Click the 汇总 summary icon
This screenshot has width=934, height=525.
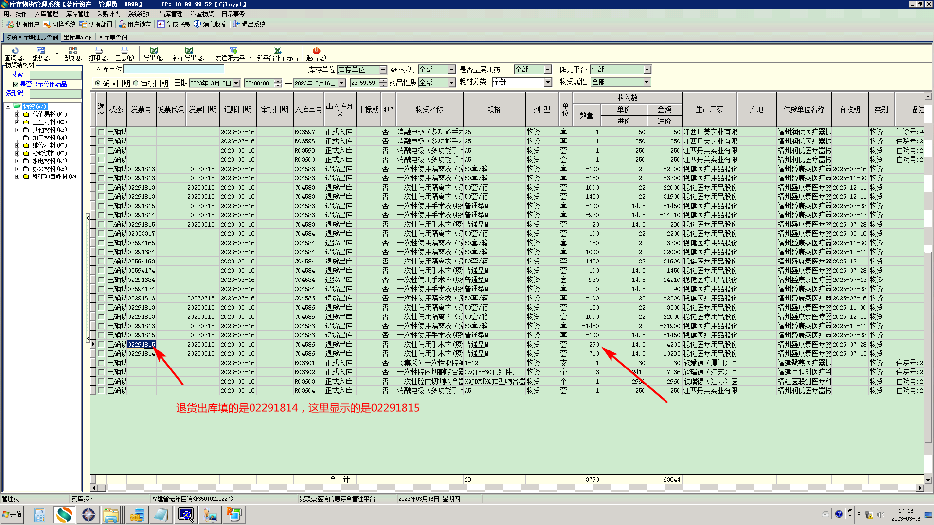click(124, 51)
